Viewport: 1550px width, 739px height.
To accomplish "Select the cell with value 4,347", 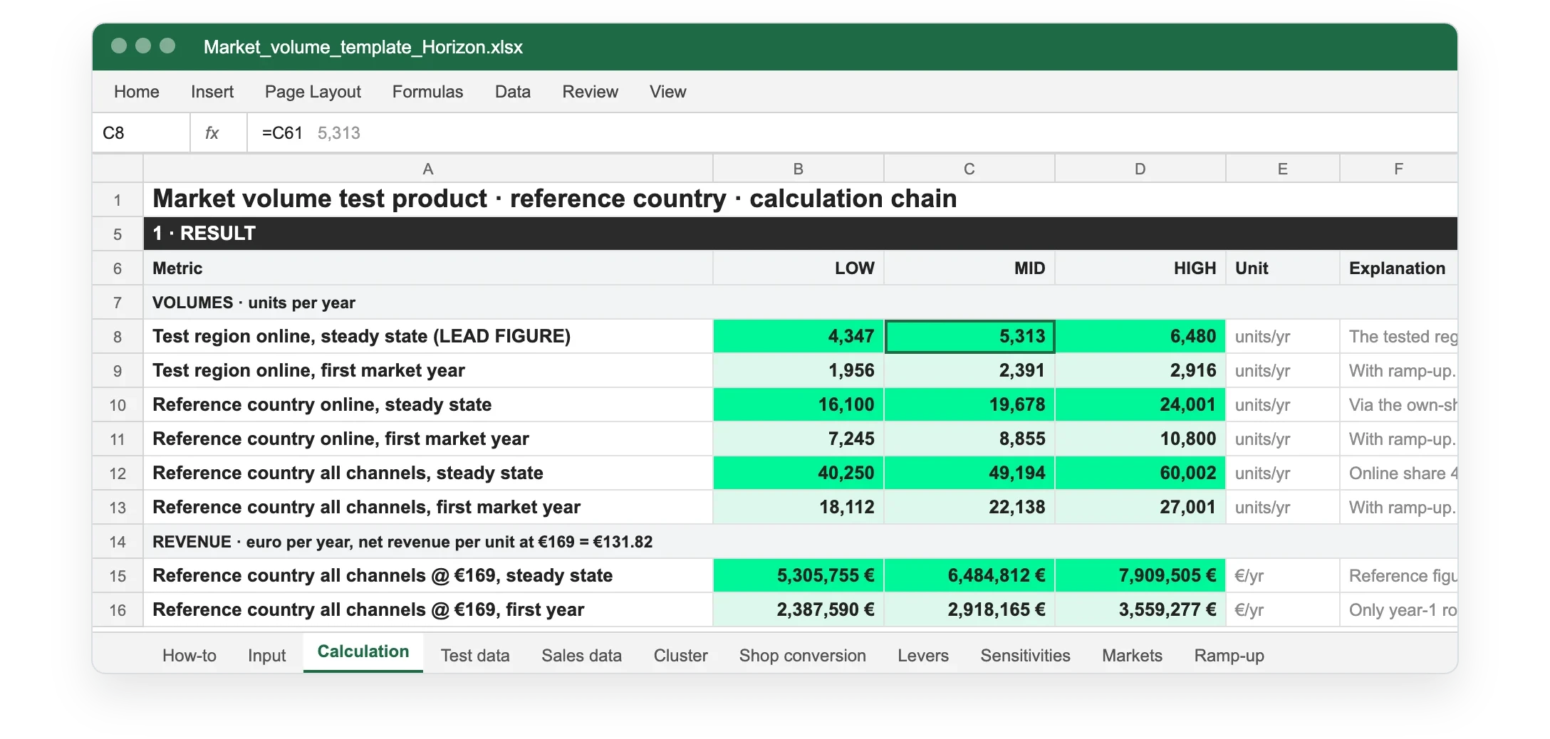I will pos(799,337).
